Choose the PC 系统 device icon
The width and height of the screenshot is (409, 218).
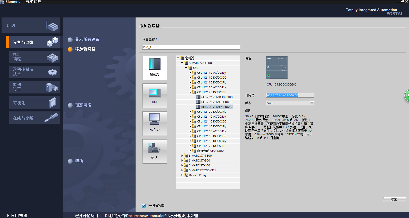tap(154, 123)
